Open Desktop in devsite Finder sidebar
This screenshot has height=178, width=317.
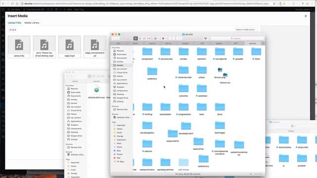pyautogui.click(x=120, y=94)
